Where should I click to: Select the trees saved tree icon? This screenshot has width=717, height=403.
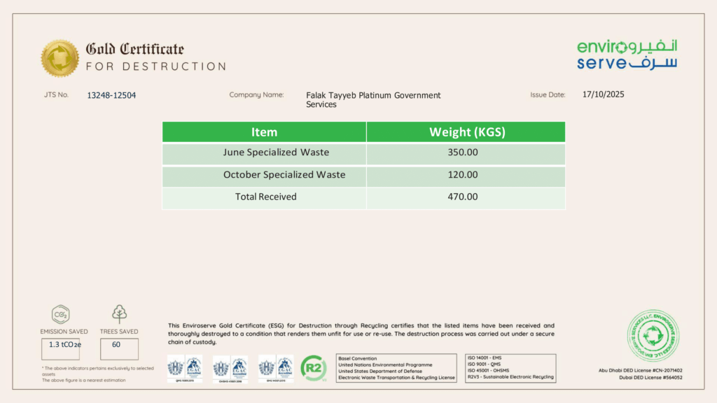point(120,313)
